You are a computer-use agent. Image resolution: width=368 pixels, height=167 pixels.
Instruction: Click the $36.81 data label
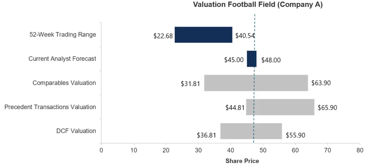click(206, 135)
